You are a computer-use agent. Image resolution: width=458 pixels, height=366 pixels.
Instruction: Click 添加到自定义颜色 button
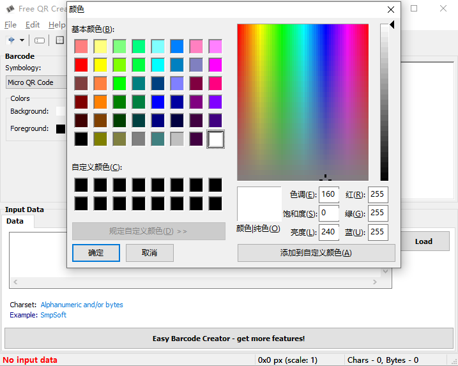316,253
